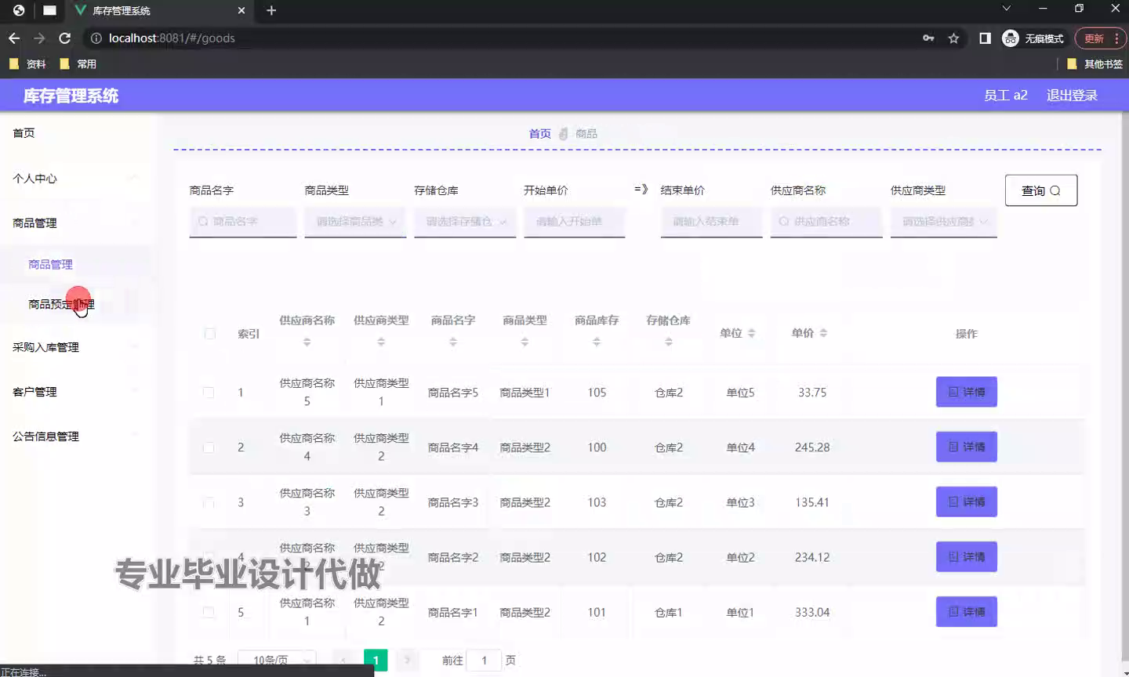This screenshot has width=1129, height=677.
Task: Select page 1 in pagination
Action: [x=376, y=661]
